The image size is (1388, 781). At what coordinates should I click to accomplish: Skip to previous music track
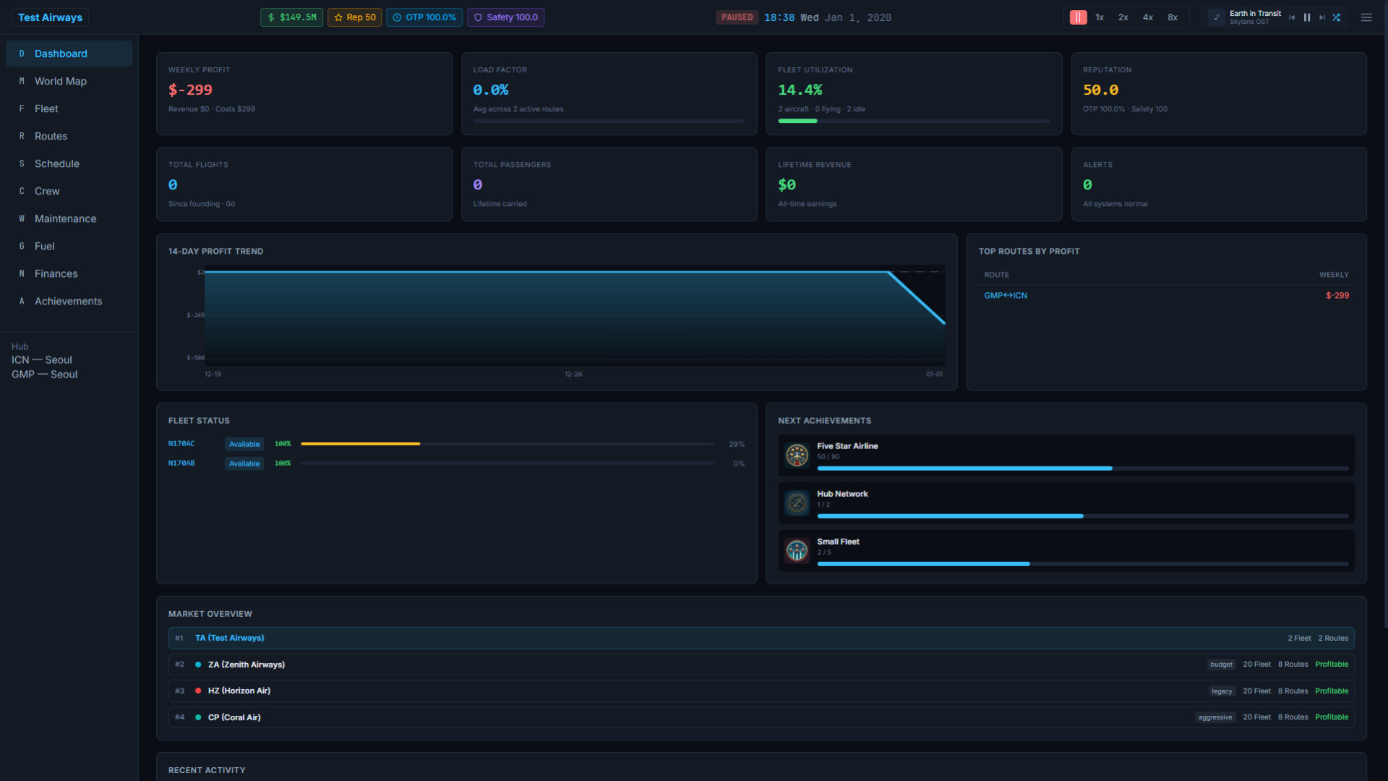(1292, 17)
